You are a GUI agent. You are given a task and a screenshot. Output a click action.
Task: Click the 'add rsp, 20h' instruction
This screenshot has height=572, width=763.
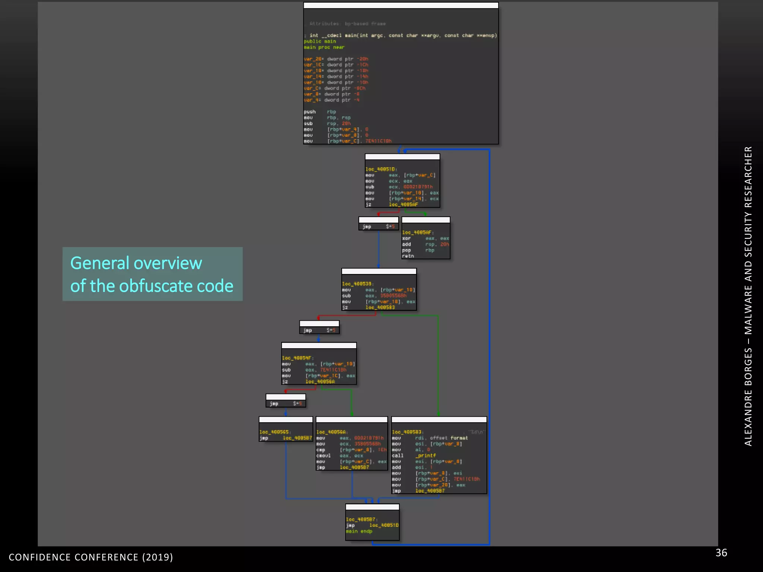click(x=426, y=244)
